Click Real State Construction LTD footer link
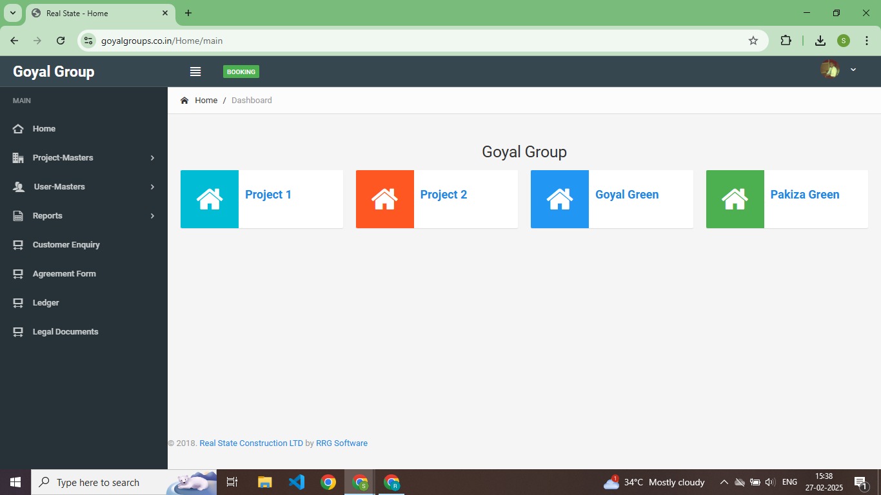This screenshot has width=881, height=495. [251, 443]
